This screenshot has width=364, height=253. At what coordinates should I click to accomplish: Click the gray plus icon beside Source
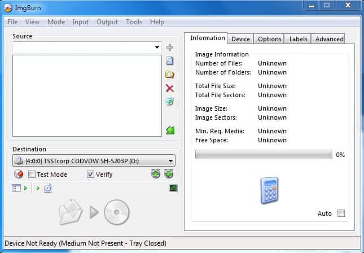pyautogui.click(x=170, y=47)
